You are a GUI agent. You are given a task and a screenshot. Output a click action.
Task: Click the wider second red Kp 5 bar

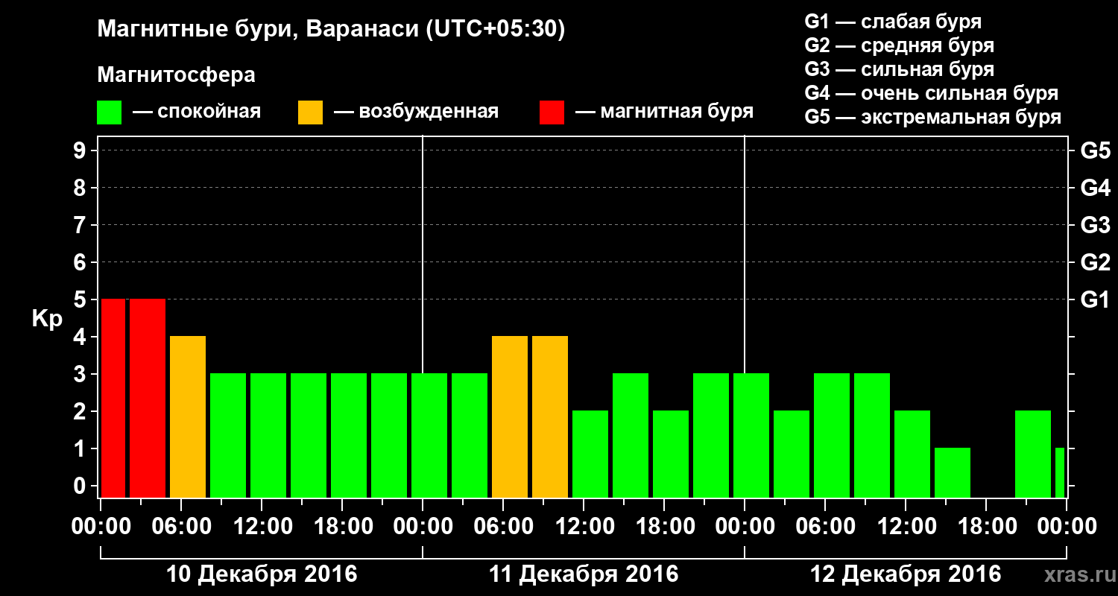click(x=148, y=398)
